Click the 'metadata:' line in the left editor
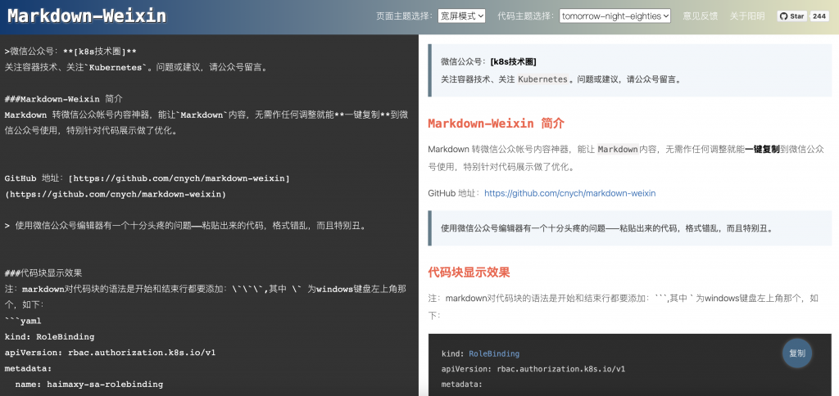Viewport: 839px width, 396px height. [29, 368]
